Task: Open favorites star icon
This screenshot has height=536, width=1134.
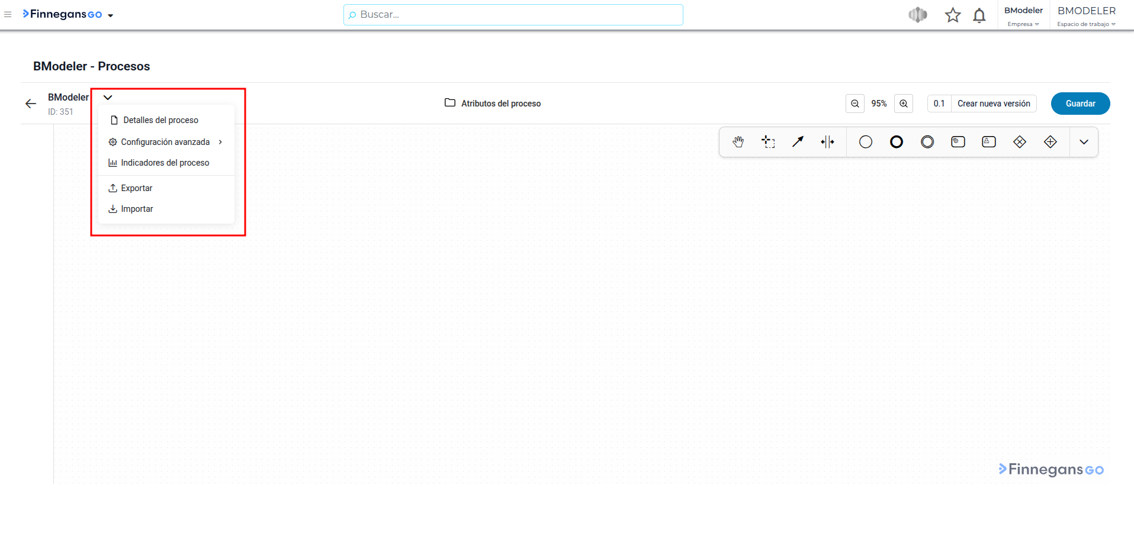Action: coord(953,15)
